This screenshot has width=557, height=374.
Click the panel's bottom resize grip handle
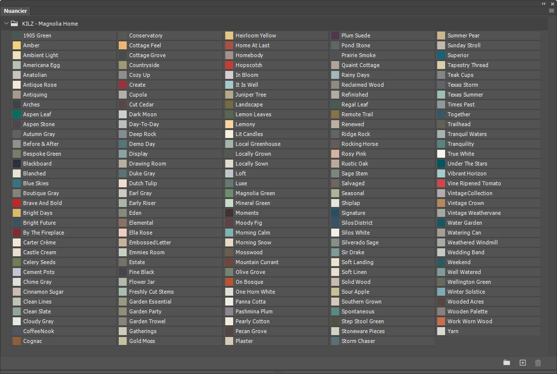pos(278,372)
